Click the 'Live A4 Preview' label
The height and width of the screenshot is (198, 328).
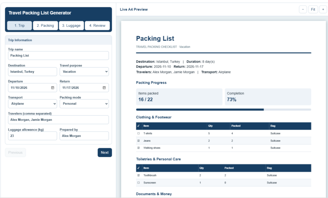tap(134, 9)
